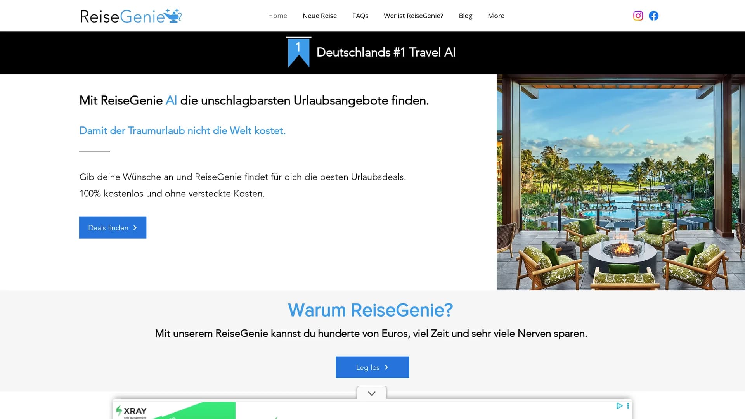Expand the More navigation menu

(496, 16)
